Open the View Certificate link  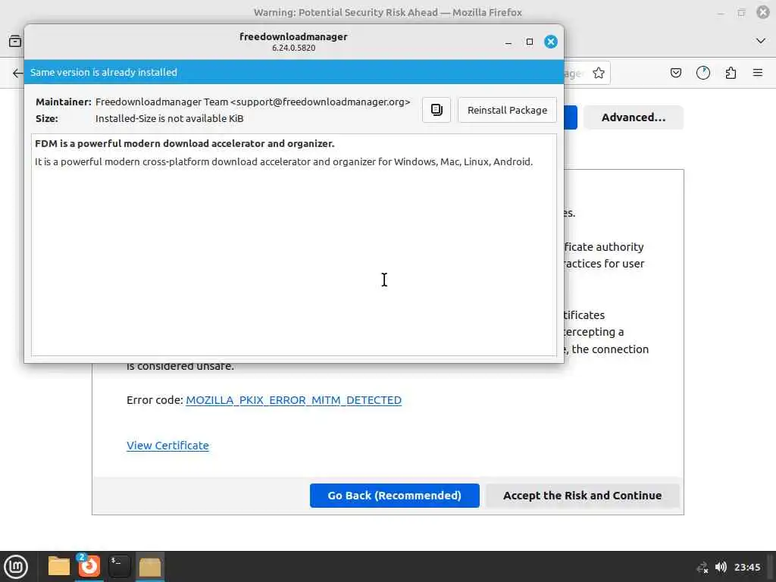pyautogui.click(x=167, y=446)
